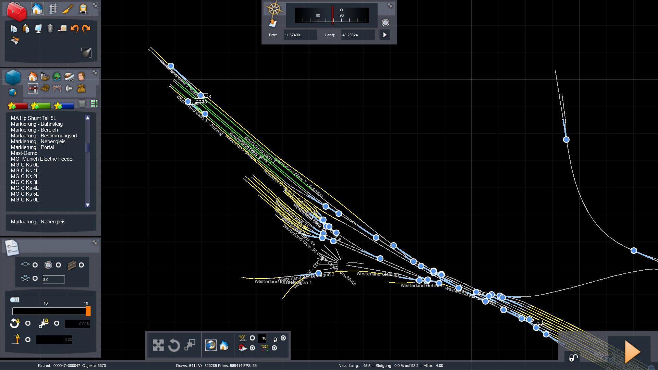
Task: Click the trash can delete icon
Action: point(50,29)
